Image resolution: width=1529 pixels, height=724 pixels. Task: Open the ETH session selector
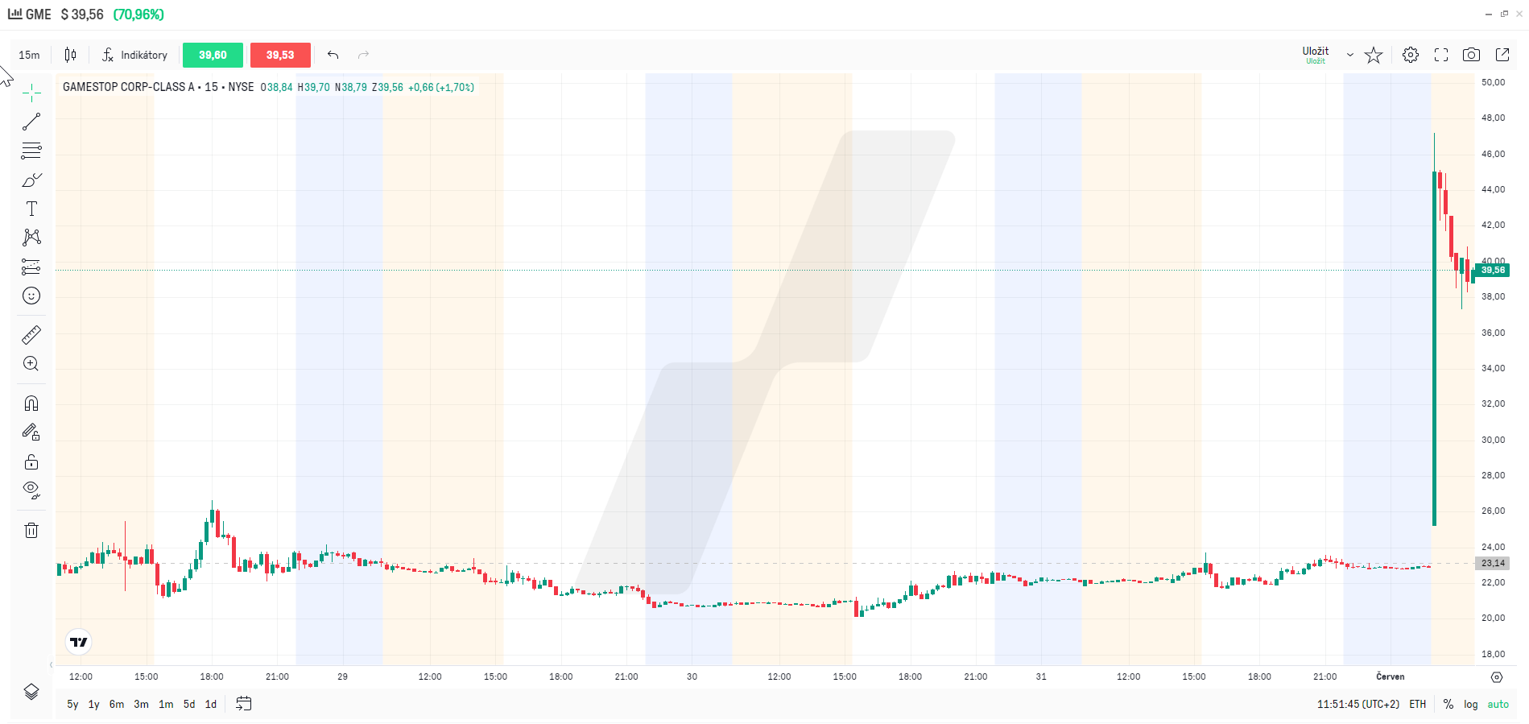click(x=1418, y=704)
